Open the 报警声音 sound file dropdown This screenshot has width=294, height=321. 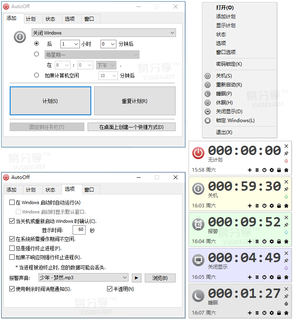click(x=84, y=278)
